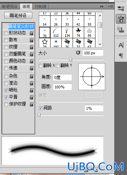Enable the 湿边 checkbox
The width and height of the screenshot is (127, 175).
[x=6, y=83]
